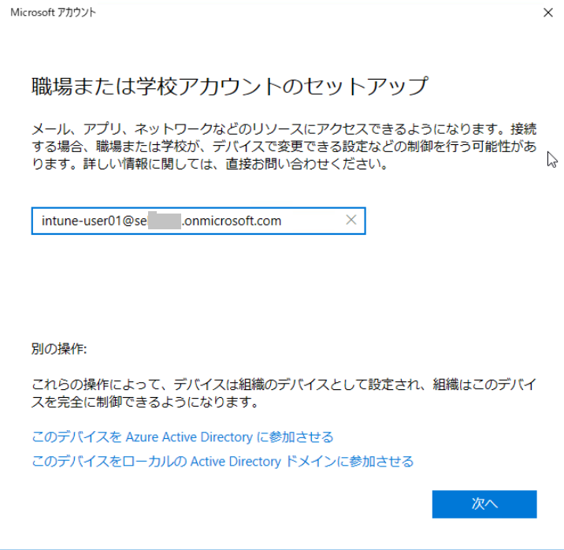Screen dimensions: 564x550
Task: Close the Microsoft アカウント dialog
Action: pos(547,13)
